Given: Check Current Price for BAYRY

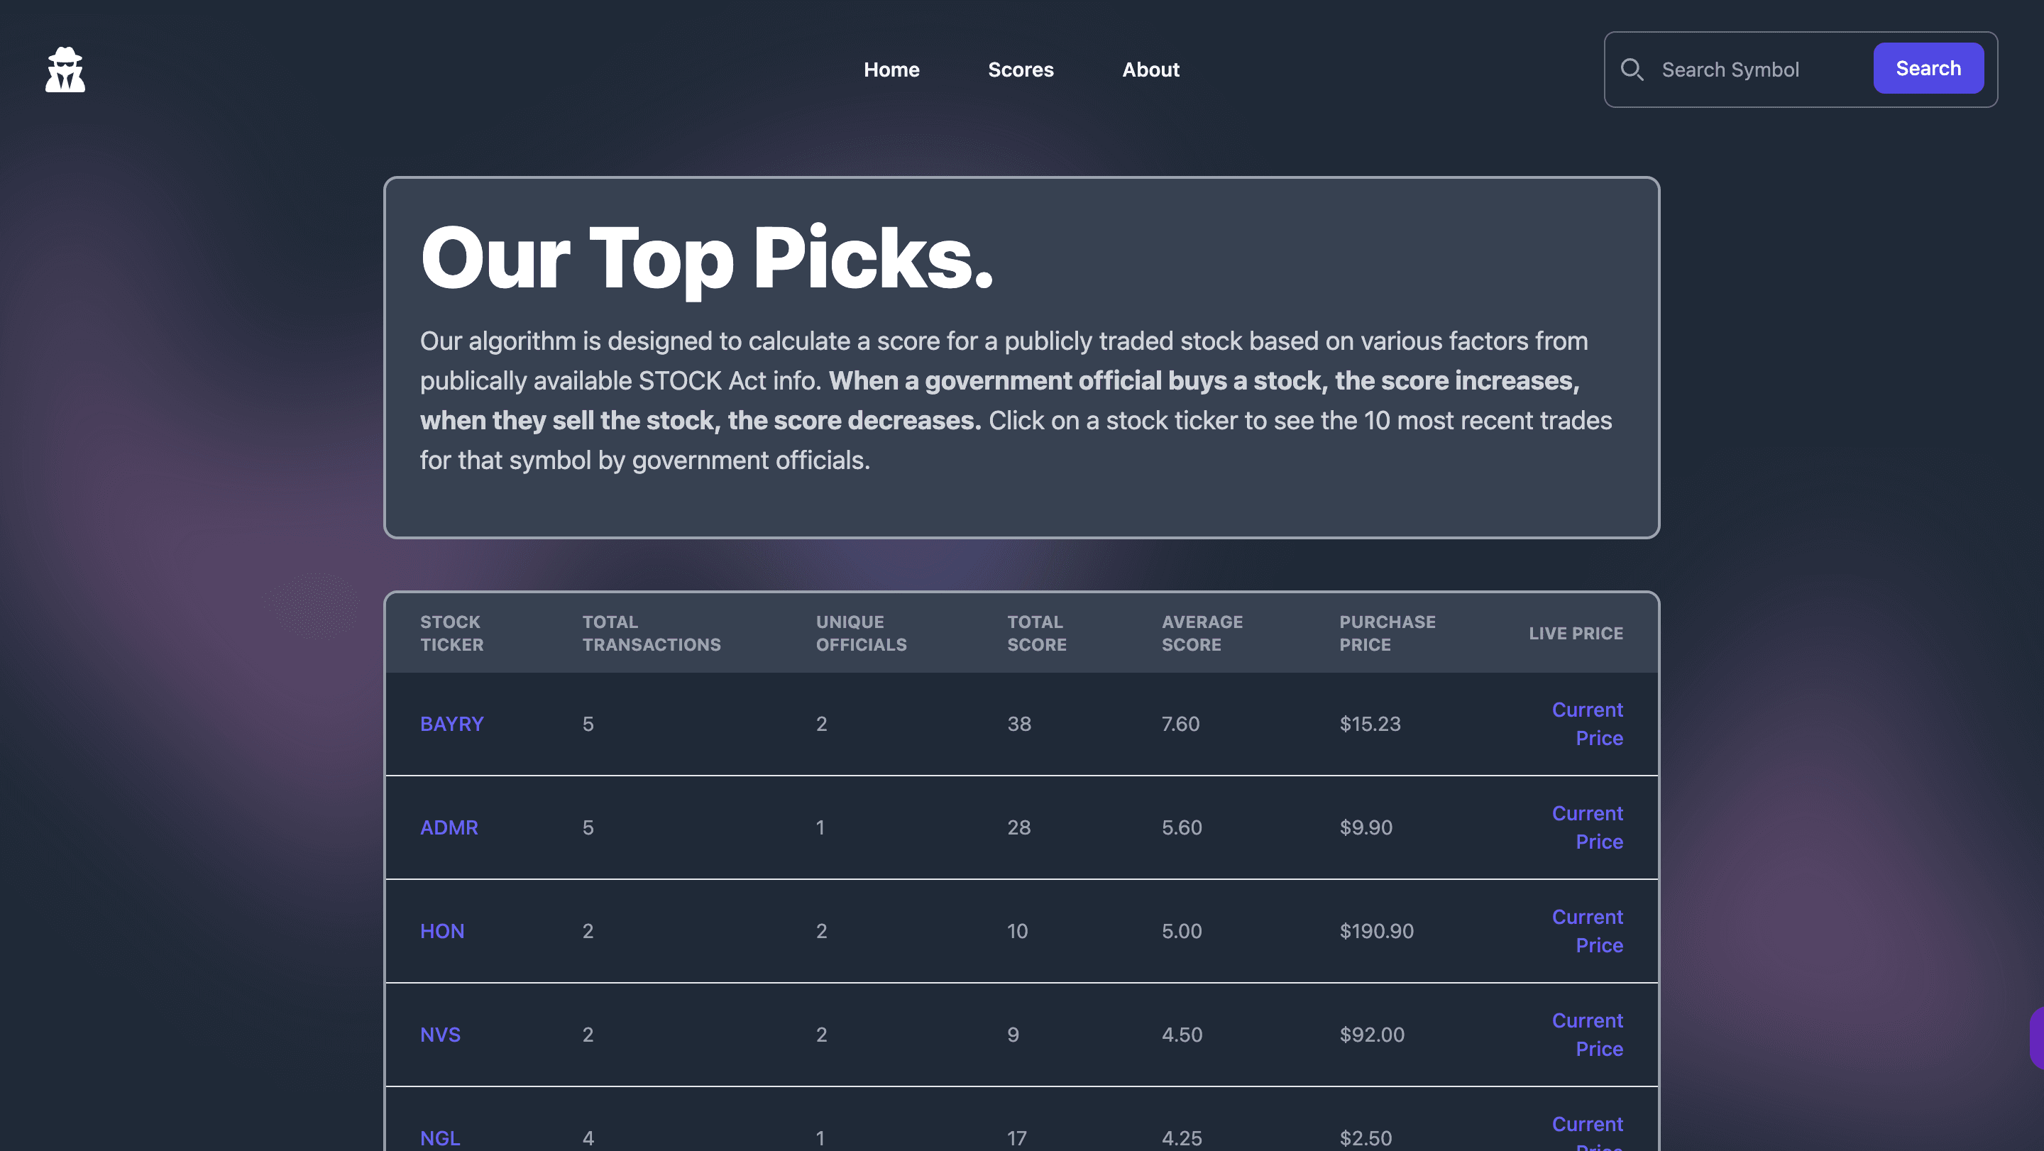Looking at the screenshot, I should (x=1587, y=723).
